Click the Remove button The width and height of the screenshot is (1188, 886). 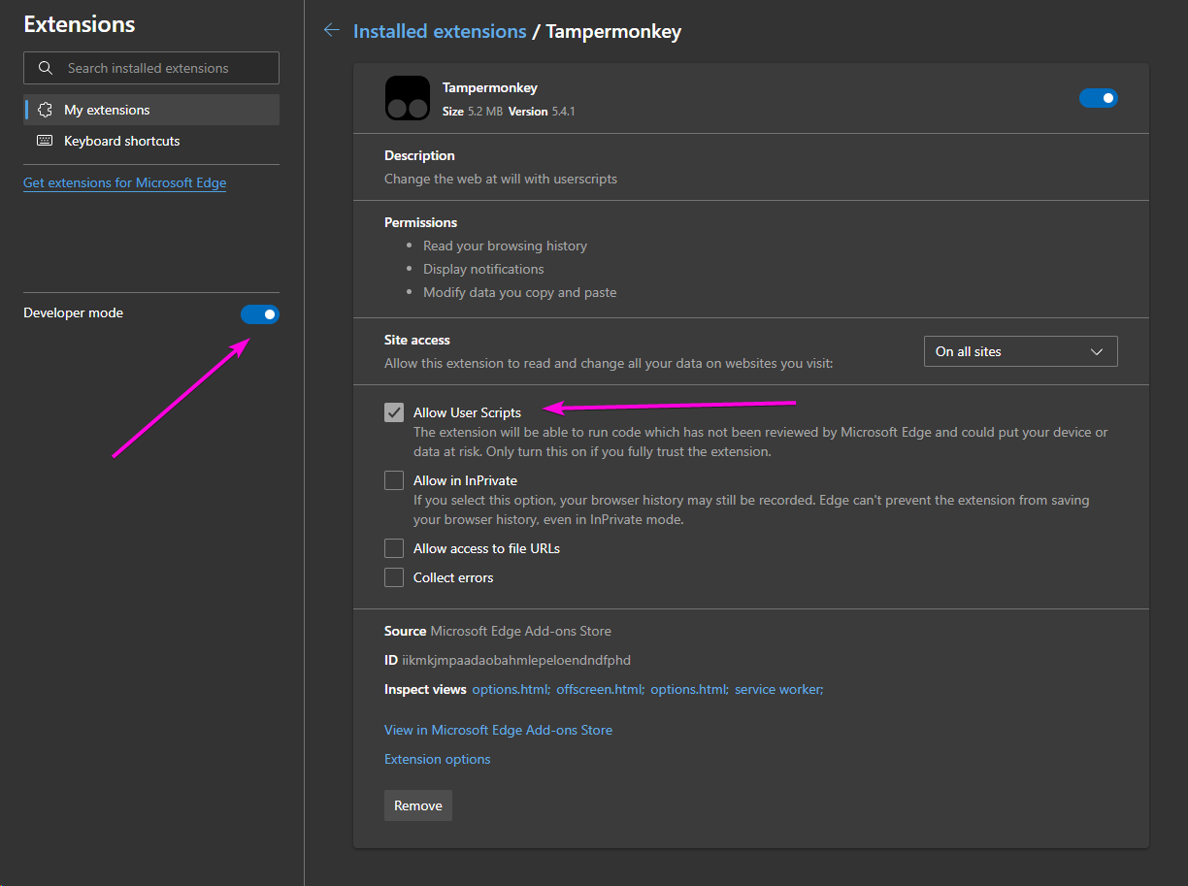(x=418, y=805)
